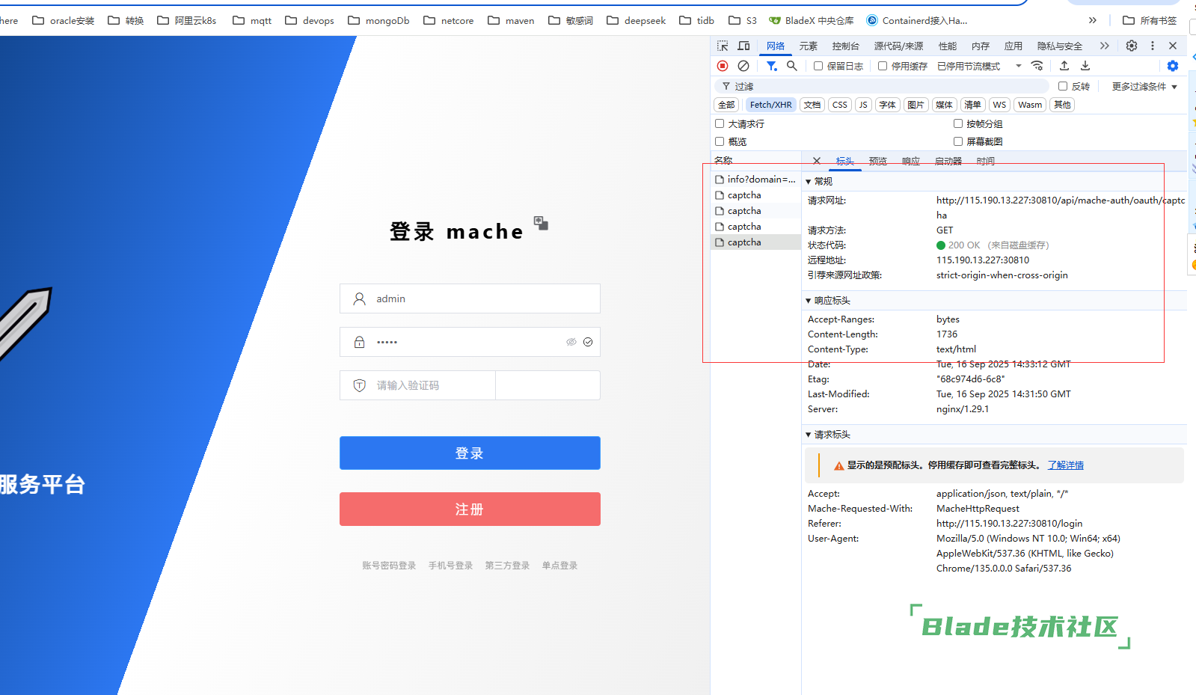Open the 预览 request tab
The image size is (1196, 695).
pyautogui.click(x=878, y=161)
